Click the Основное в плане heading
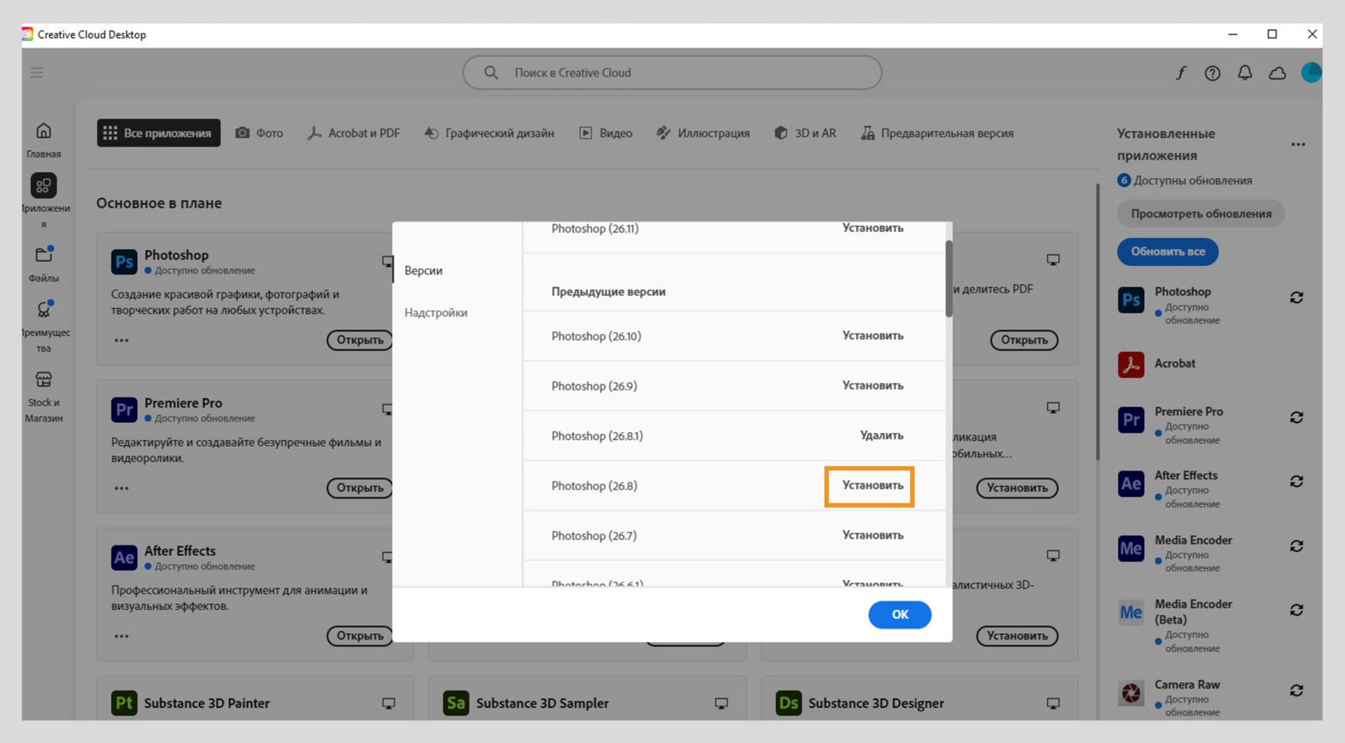 [159, 203]
